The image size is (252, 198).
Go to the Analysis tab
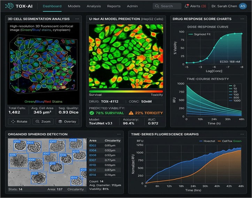pos(94,6)
